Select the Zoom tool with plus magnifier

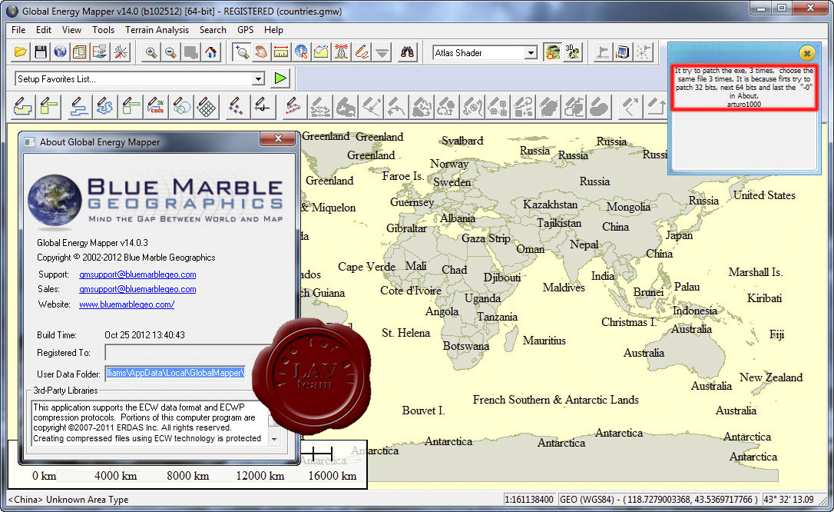[241, 52]
